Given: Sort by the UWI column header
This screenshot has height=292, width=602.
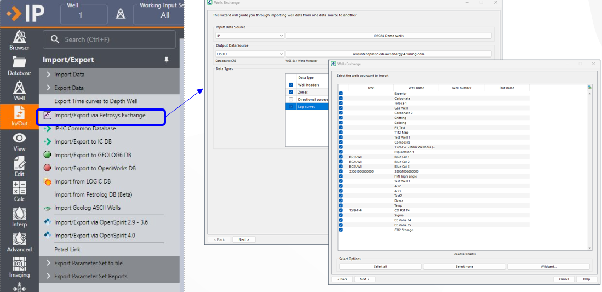Looking at the screenshot, I should click(x=371, y=88).
